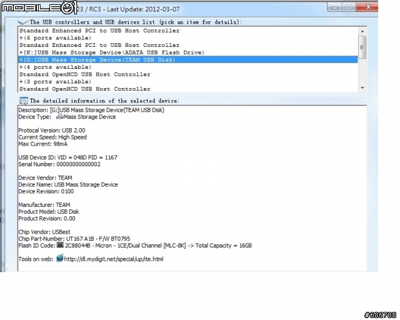The width and height of the screenshot is (400, 320).
Task: Click the Manufacturer: TEAM line
Action: (44, 205)
